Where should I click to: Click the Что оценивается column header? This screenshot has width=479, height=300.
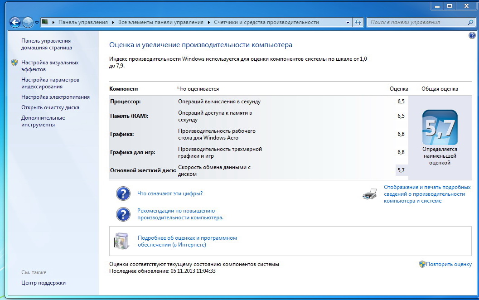click(x=198, y=89)
